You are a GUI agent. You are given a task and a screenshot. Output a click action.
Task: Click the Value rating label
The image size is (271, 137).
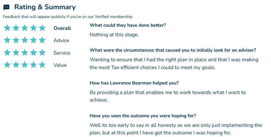click(60, 65)
